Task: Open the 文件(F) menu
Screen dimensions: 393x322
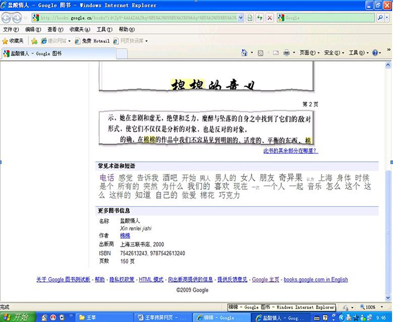Action: (11, 29)
